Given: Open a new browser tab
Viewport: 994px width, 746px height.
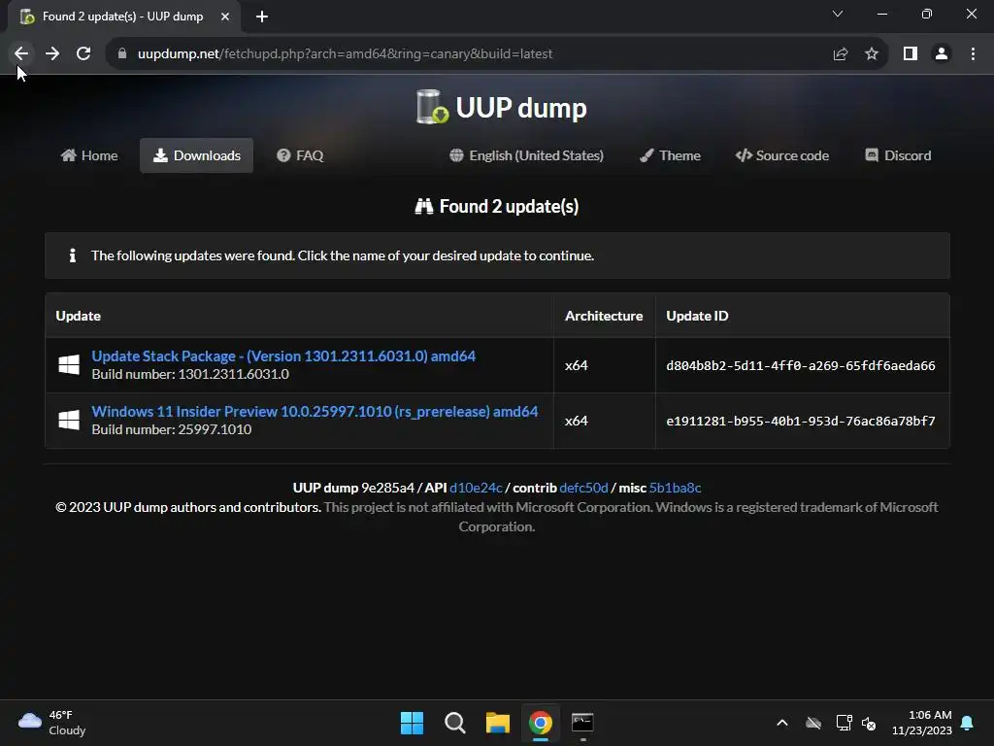Looking at the screenshot, I should (x=262, y=17).
